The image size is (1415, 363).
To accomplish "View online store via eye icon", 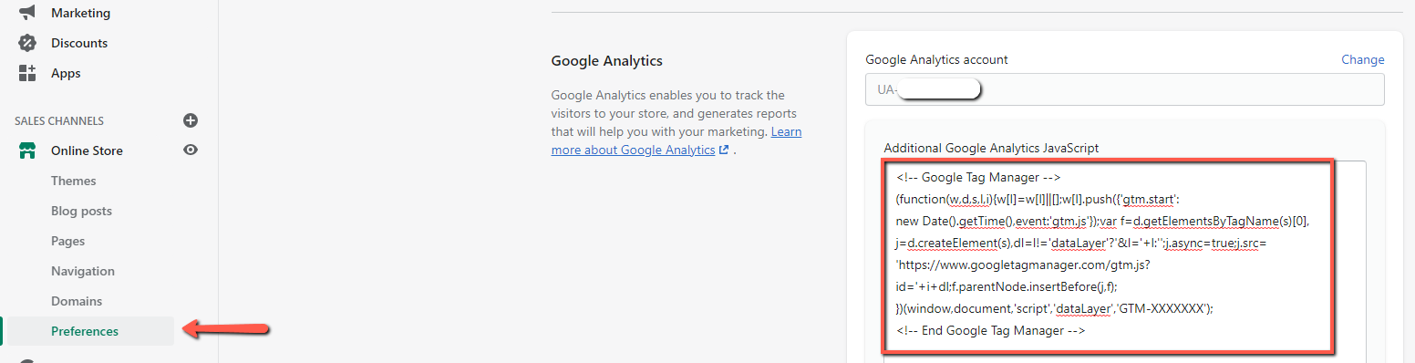I will (191, 150).
